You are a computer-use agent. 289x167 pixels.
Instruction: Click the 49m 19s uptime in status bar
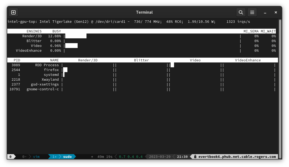(105, 157)
